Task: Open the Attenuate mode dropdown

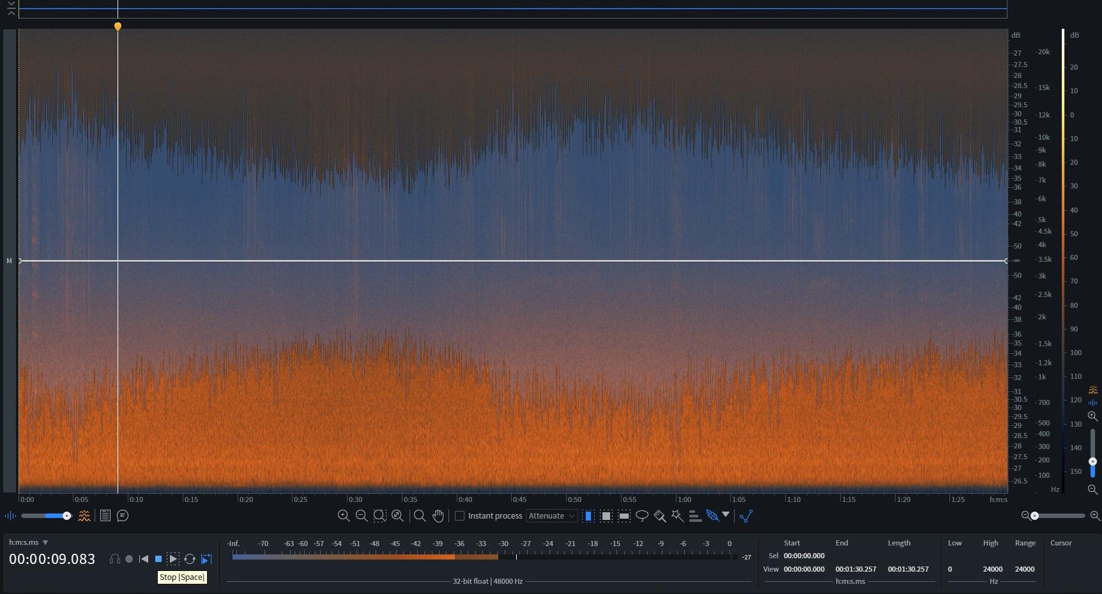Action: pyautogui.click(x=551, y=515)
